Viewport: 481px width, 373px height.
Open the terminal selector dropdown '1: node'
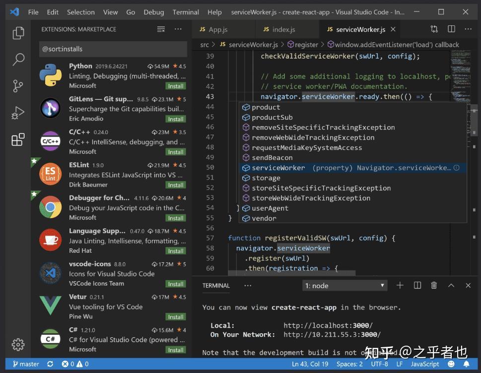pyautogui.click(x=344, y=286)
